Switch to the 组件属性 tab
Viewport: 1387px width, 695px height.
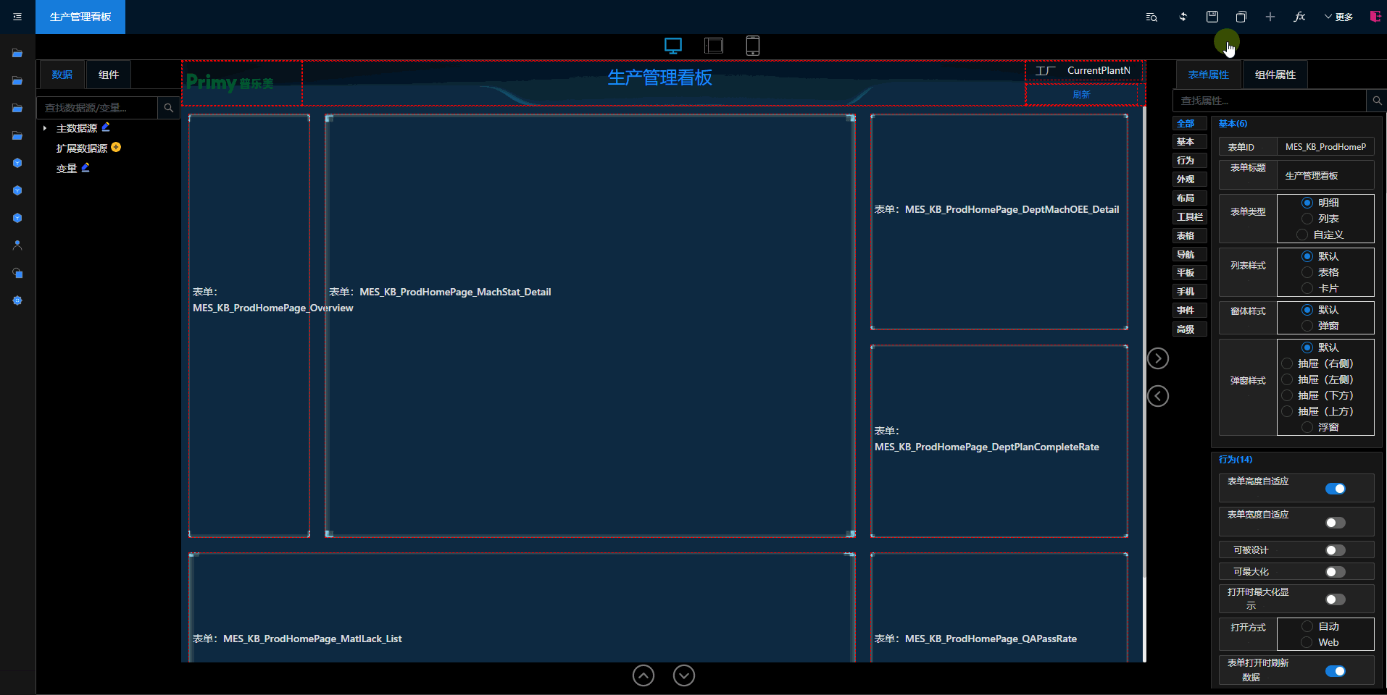[x=1275, y=75]
